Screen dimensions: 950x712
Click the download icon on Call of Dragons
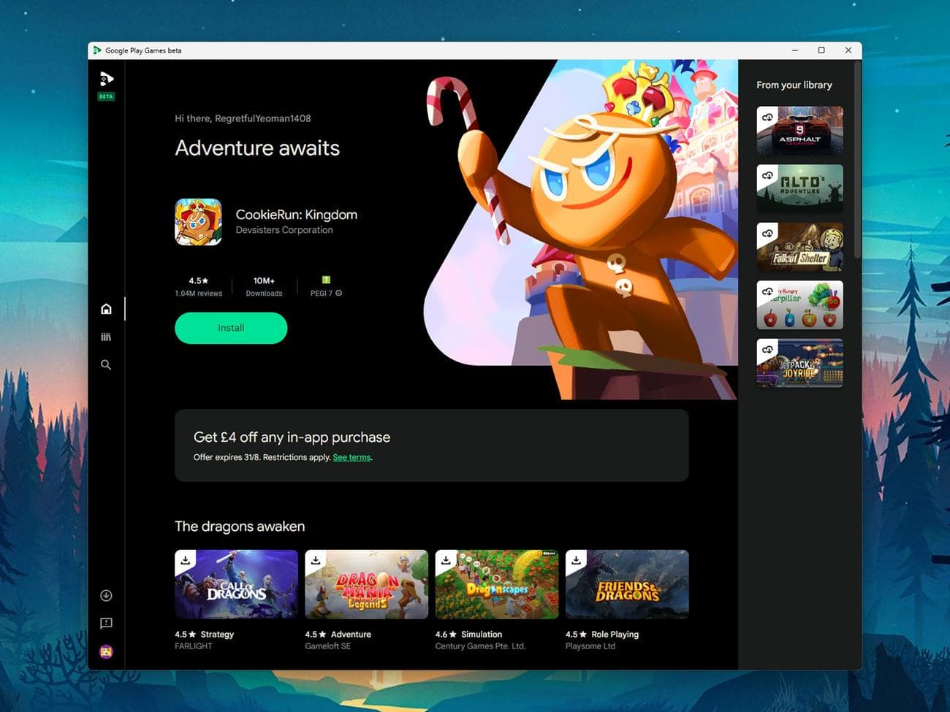pos(185,559)
